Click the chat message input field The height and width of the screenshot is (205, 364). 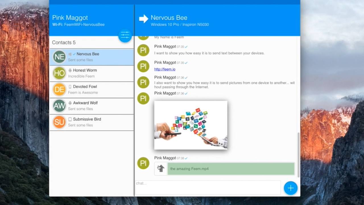coord(208,187)
